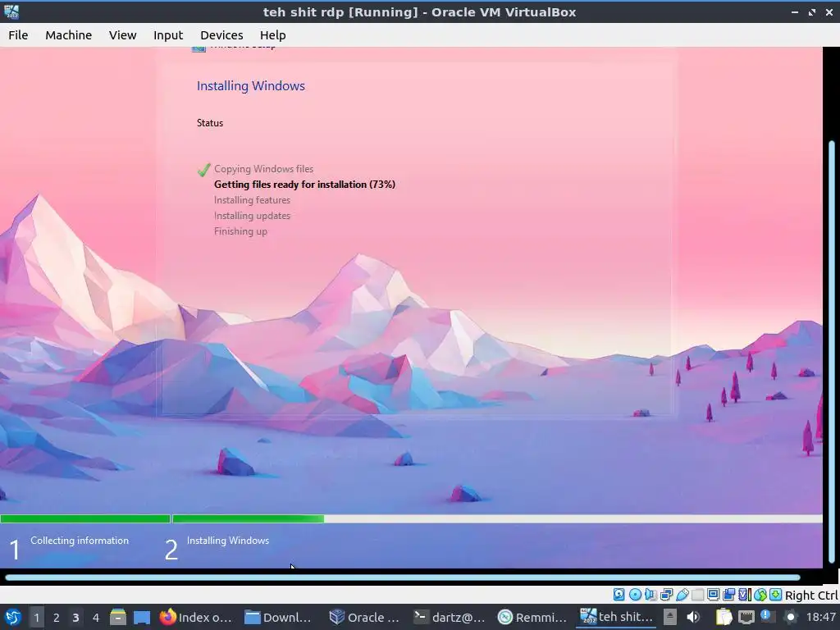
Task: Click the mouse integration status icon
Action: pyautogui.click(x=760, y=595)
